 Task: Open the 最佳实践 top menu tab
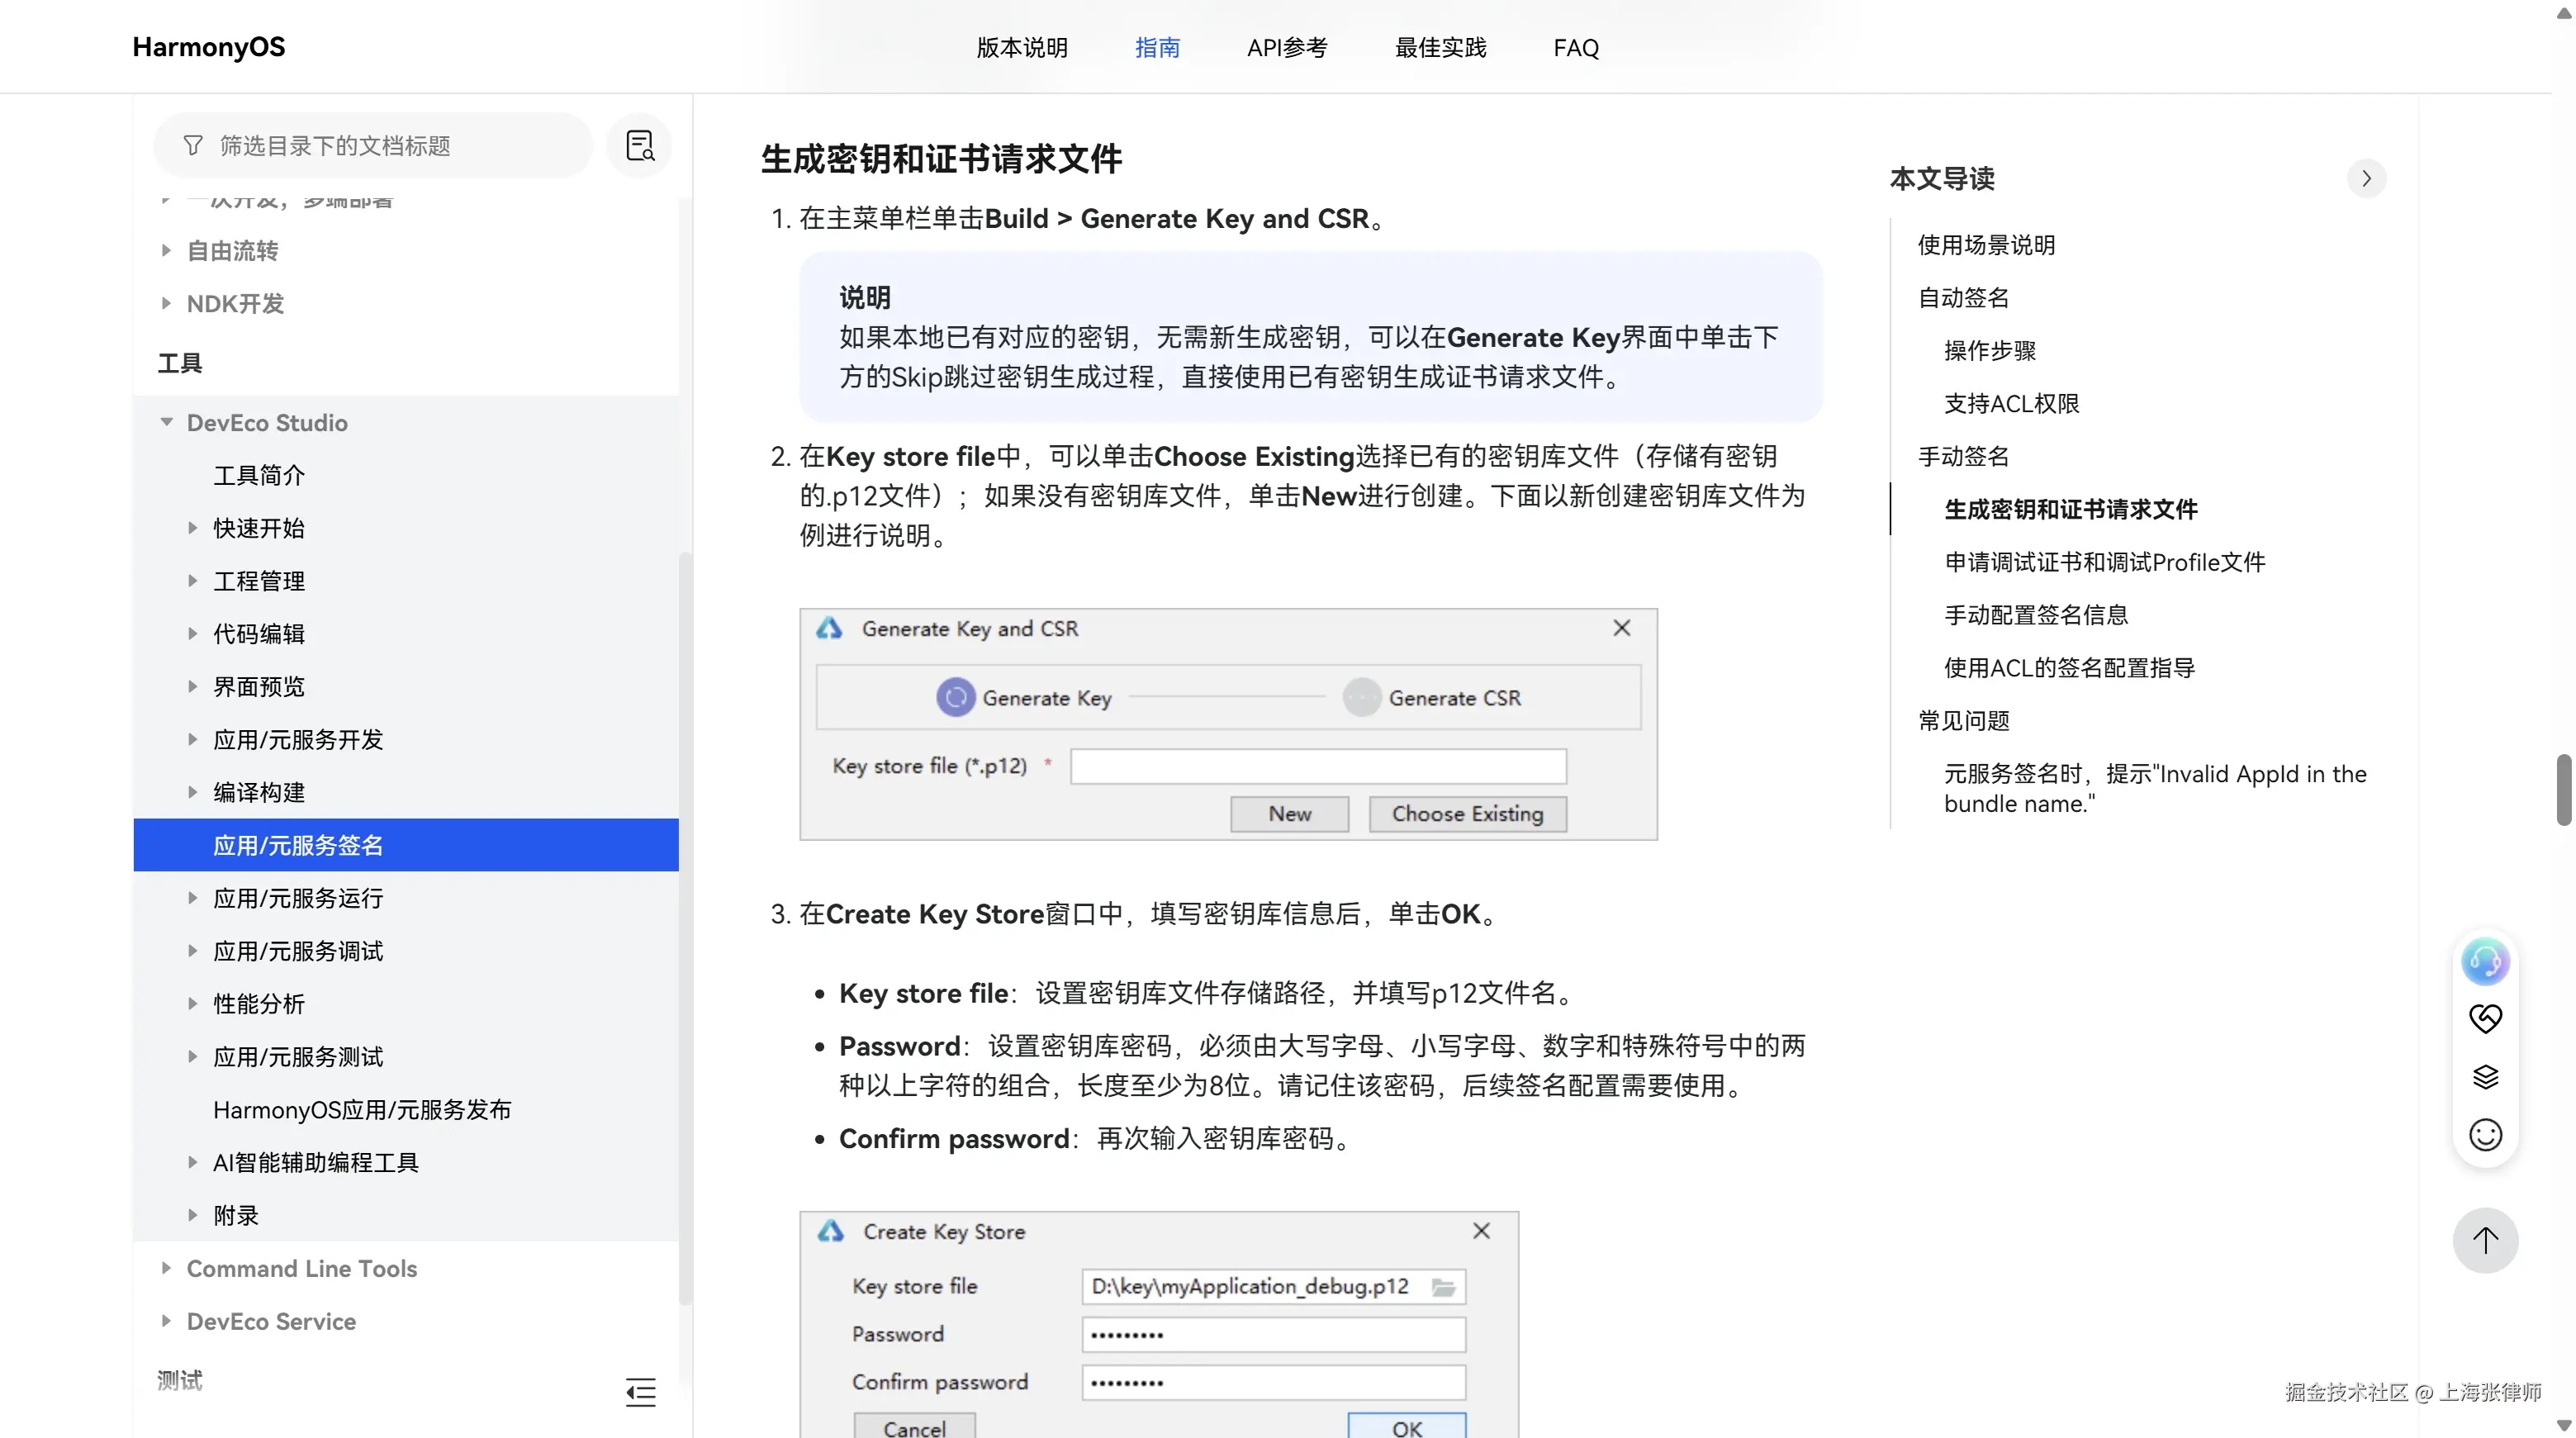coord(1440,48)
